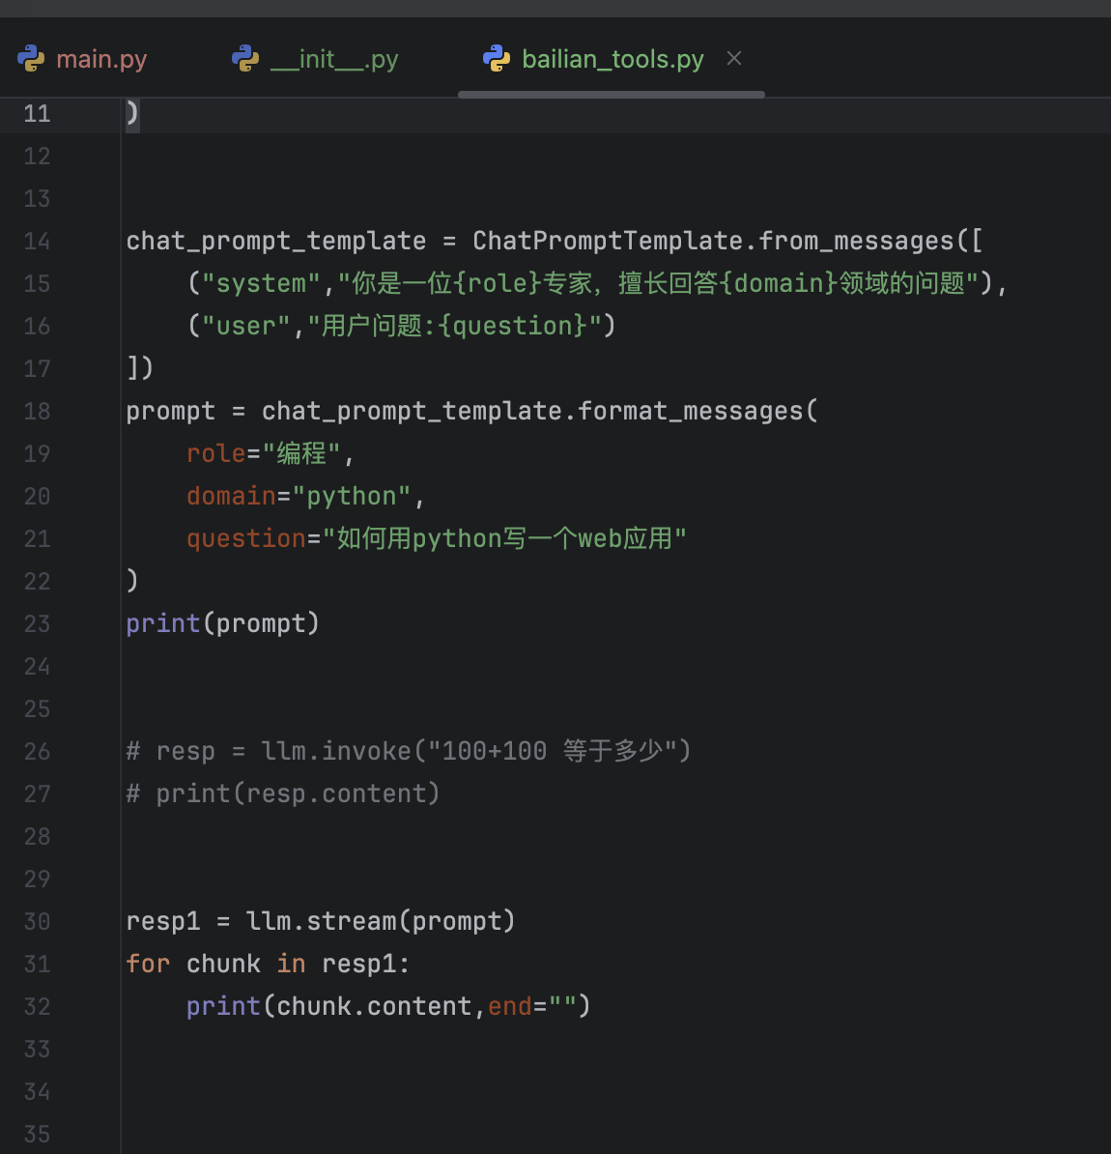Click the 'for' keyword on line 31
The width and height of the screenshot is (1111, 1154).
148,965
